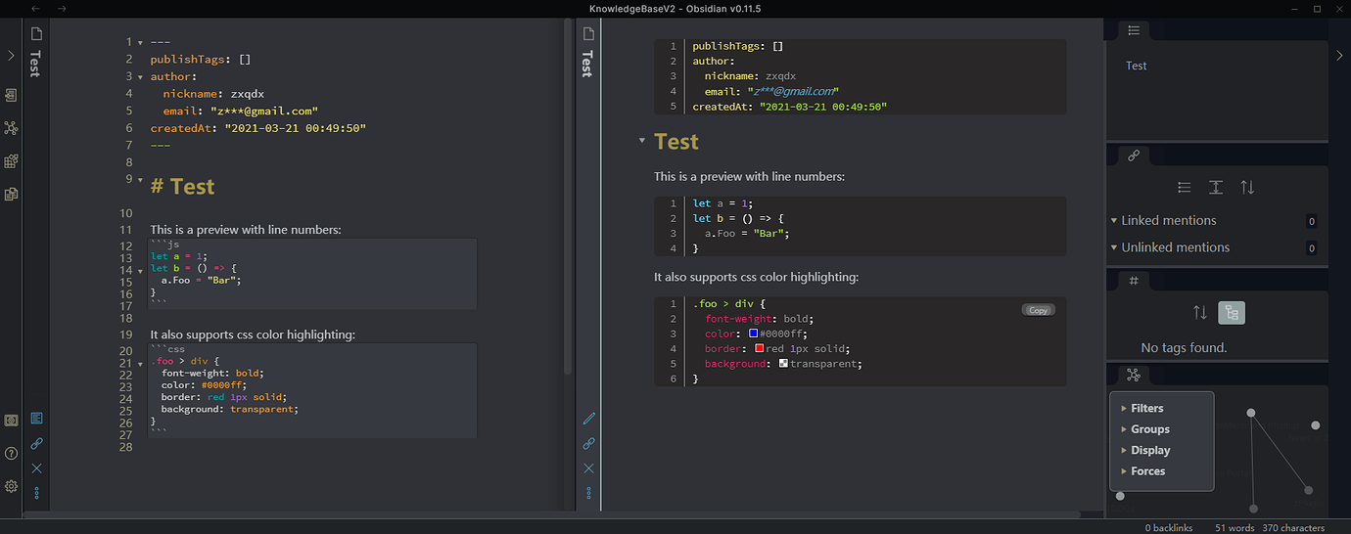Click the link pane icon in preview pane
Image resolution: width=1351 pixels, height=534 pixels.
coord(588,444)
